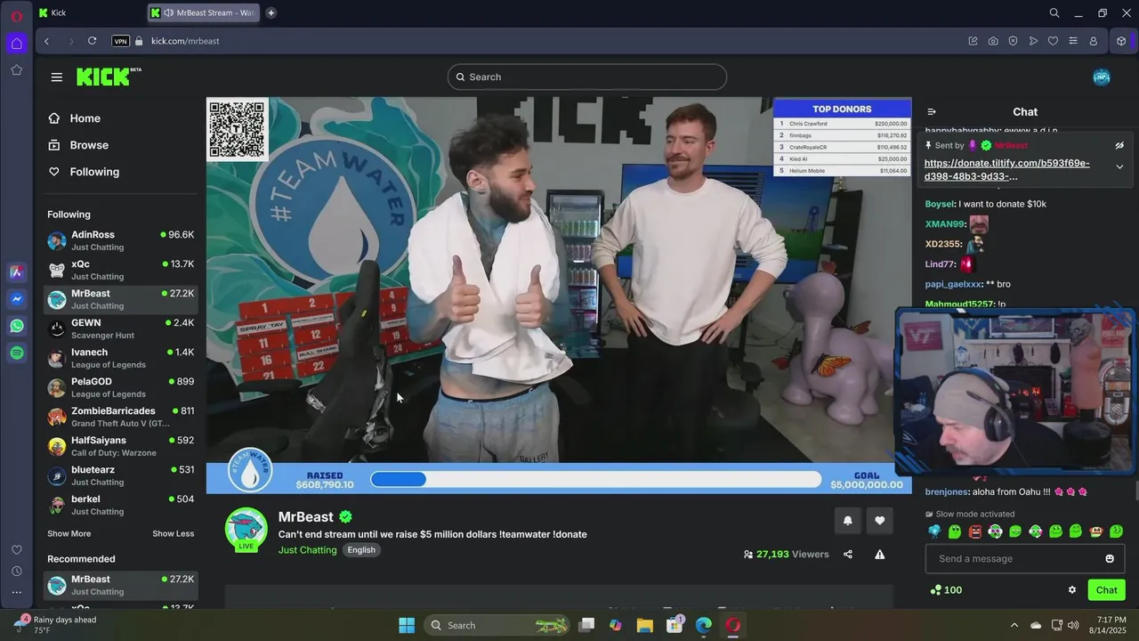Expand the pinned message chevron

pyautogui.click(x=1119, y=166)
